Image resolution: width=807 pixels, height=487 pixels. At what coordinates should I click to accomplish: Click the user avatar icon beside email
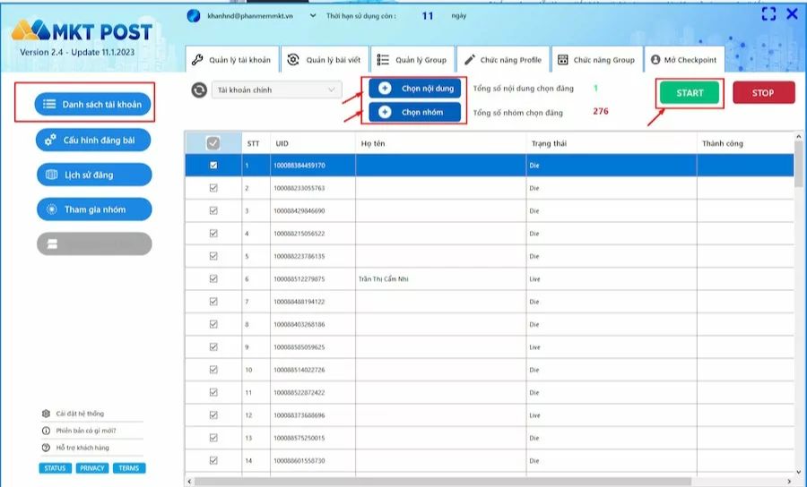click(x=194, y=15)
